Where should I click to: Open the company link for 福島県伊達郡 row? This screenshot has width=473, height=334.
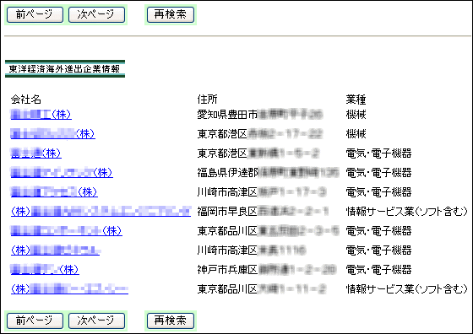(x=62, y=172)
